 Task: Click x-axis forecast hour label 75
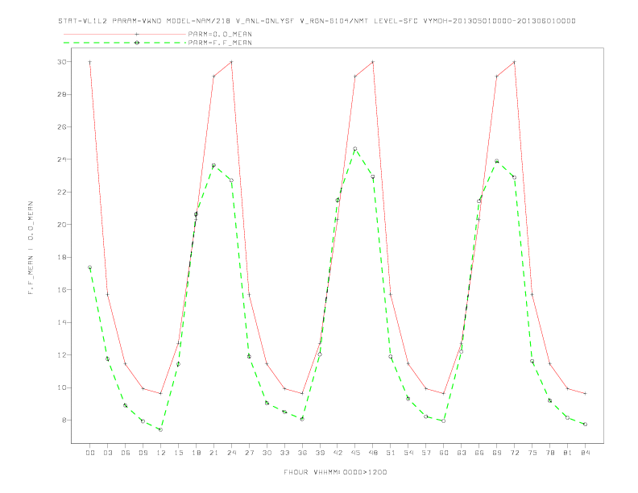point(532,453)
